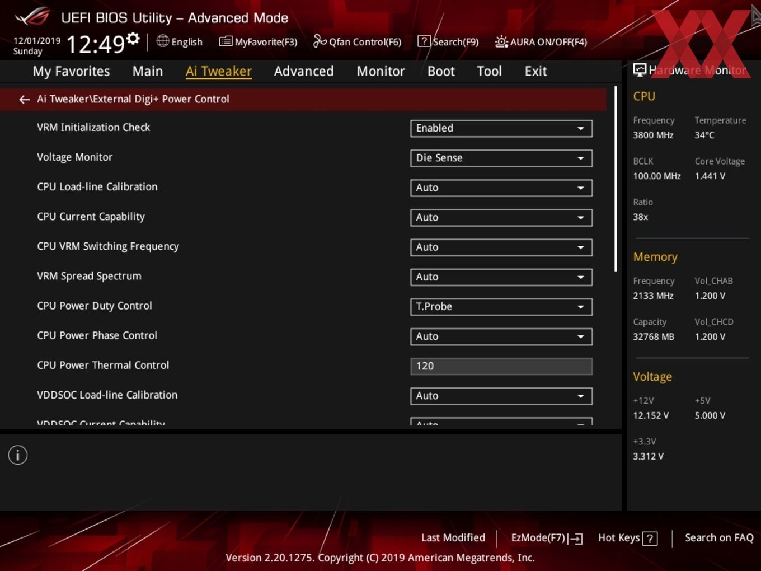
Task: Open Search on FAQ link
Action: [x=719, y=537]
